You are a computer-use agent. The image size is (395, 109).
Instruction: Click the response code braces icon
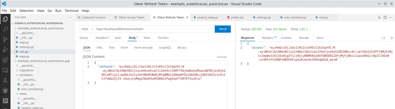384,38
